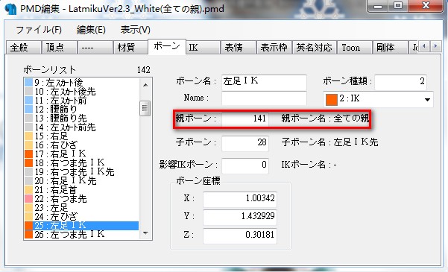
Task: Click the orange IK swatch in bone type dropdown
Action: point(332,99)
